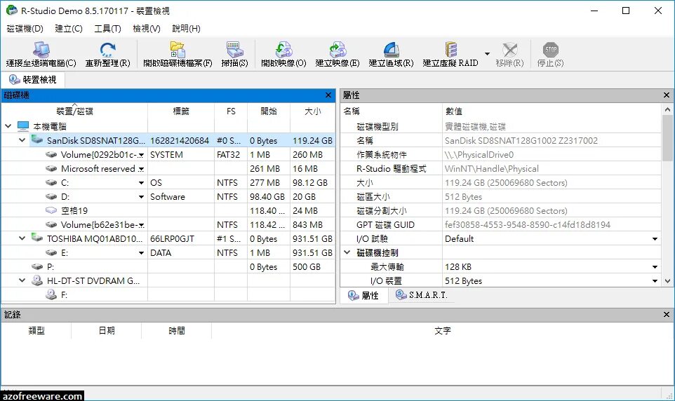Click the FS column header

[231, 111]
